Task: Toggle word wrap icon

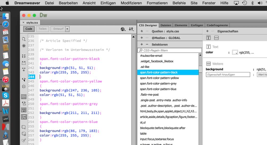Action: coord(24,110)
